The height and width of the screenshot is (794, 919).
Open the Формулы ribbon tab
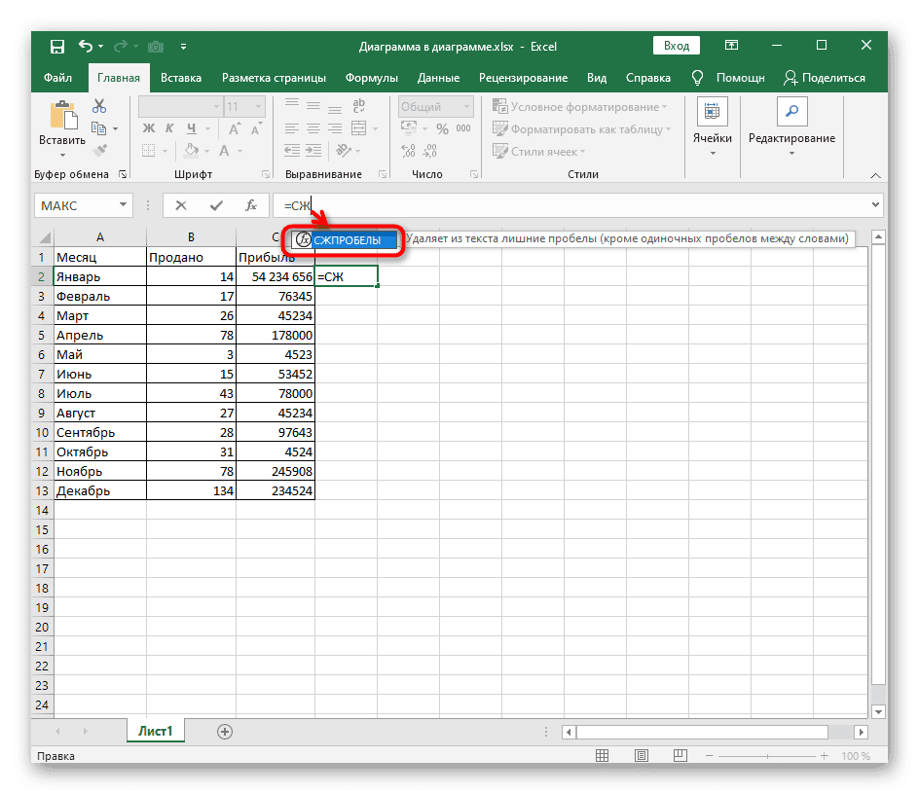point(371,78)
